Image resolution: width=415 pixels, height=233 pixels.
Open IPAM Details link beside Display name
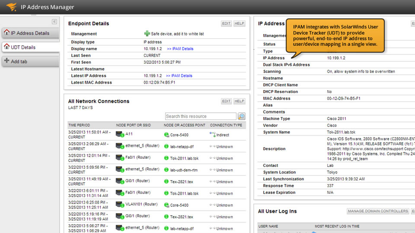(x=180, y=49)
